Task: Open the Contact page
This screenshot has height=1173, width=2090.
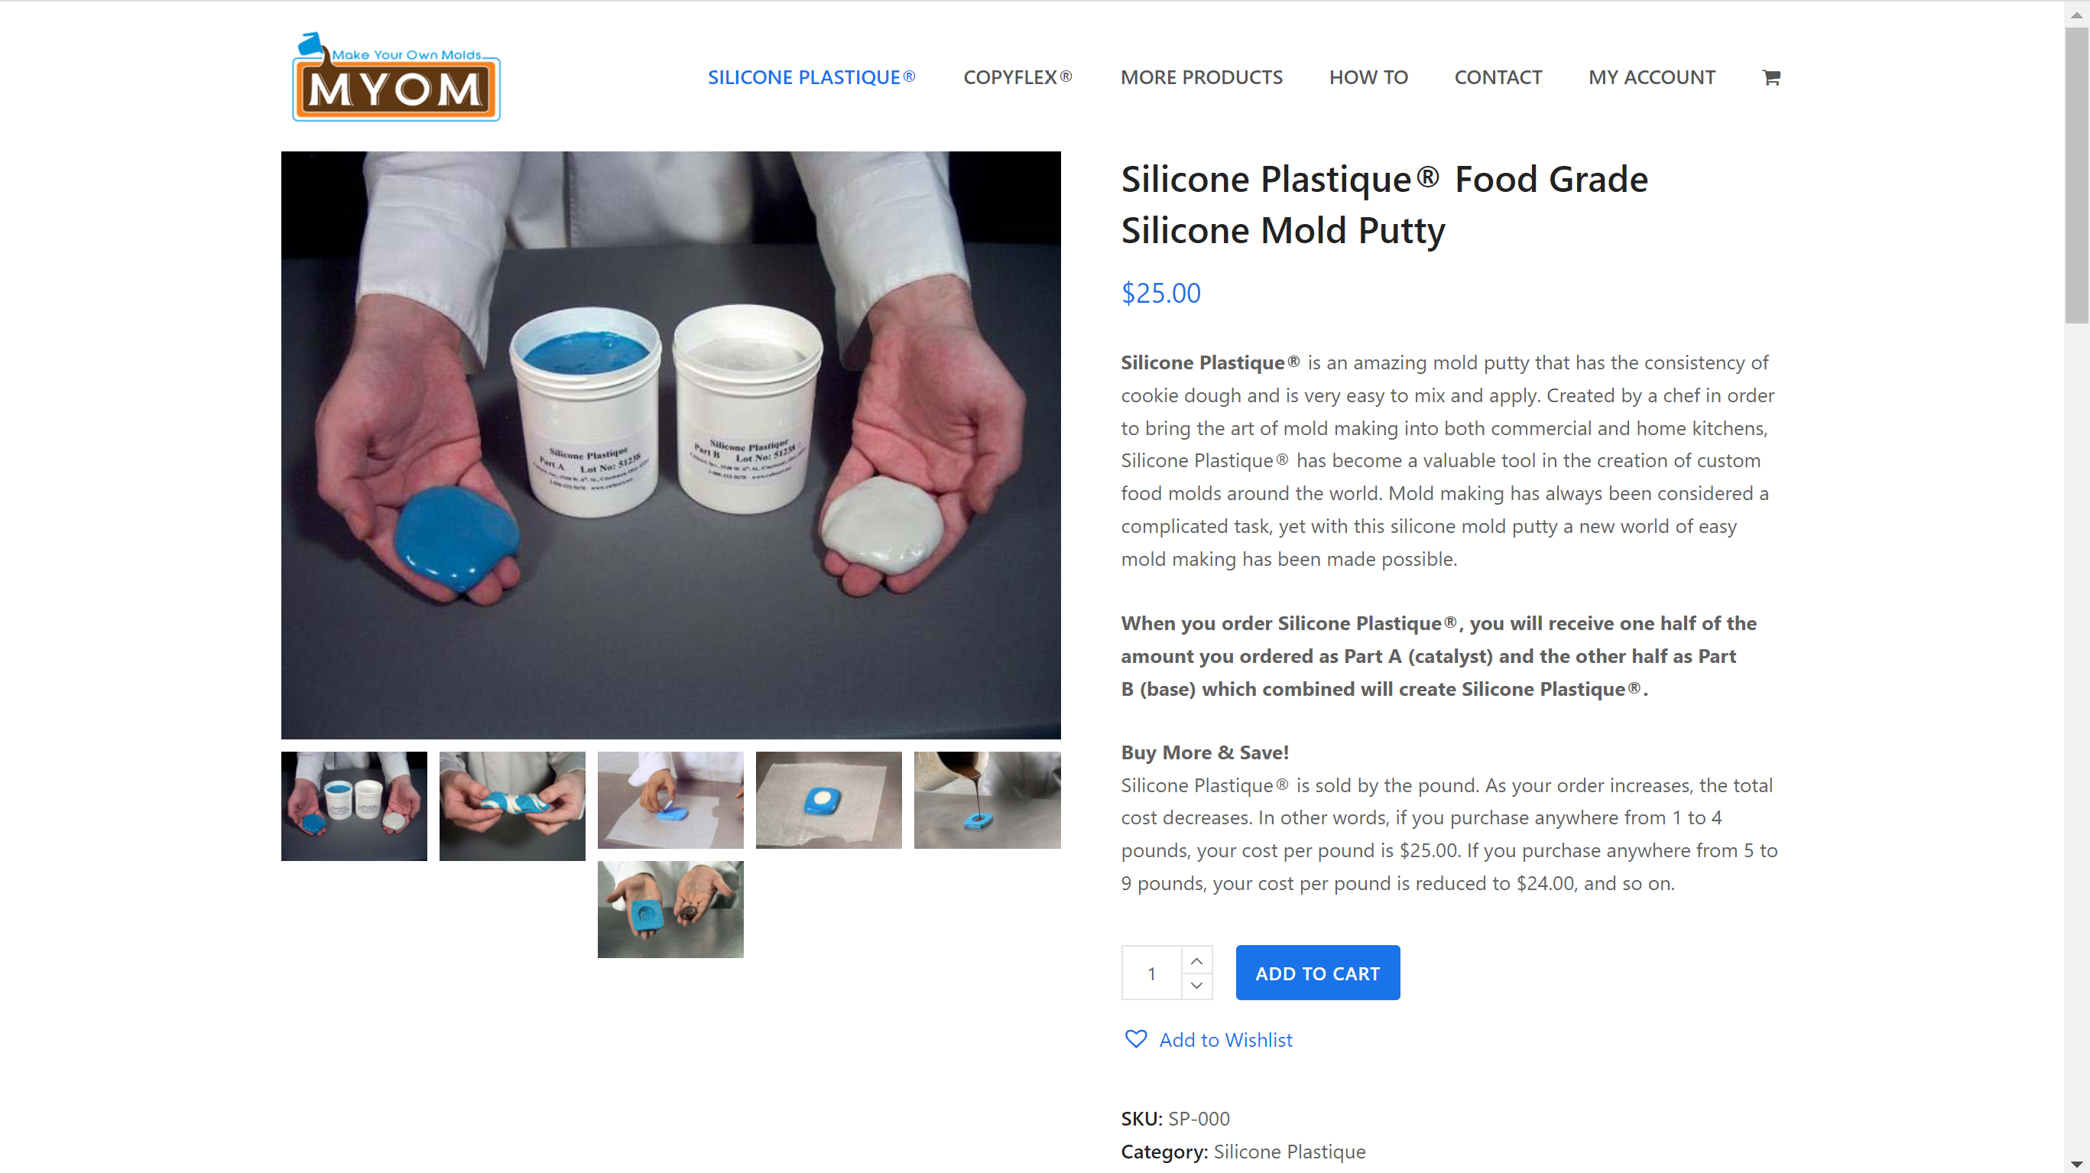Action: click(x=1498, y=77)
